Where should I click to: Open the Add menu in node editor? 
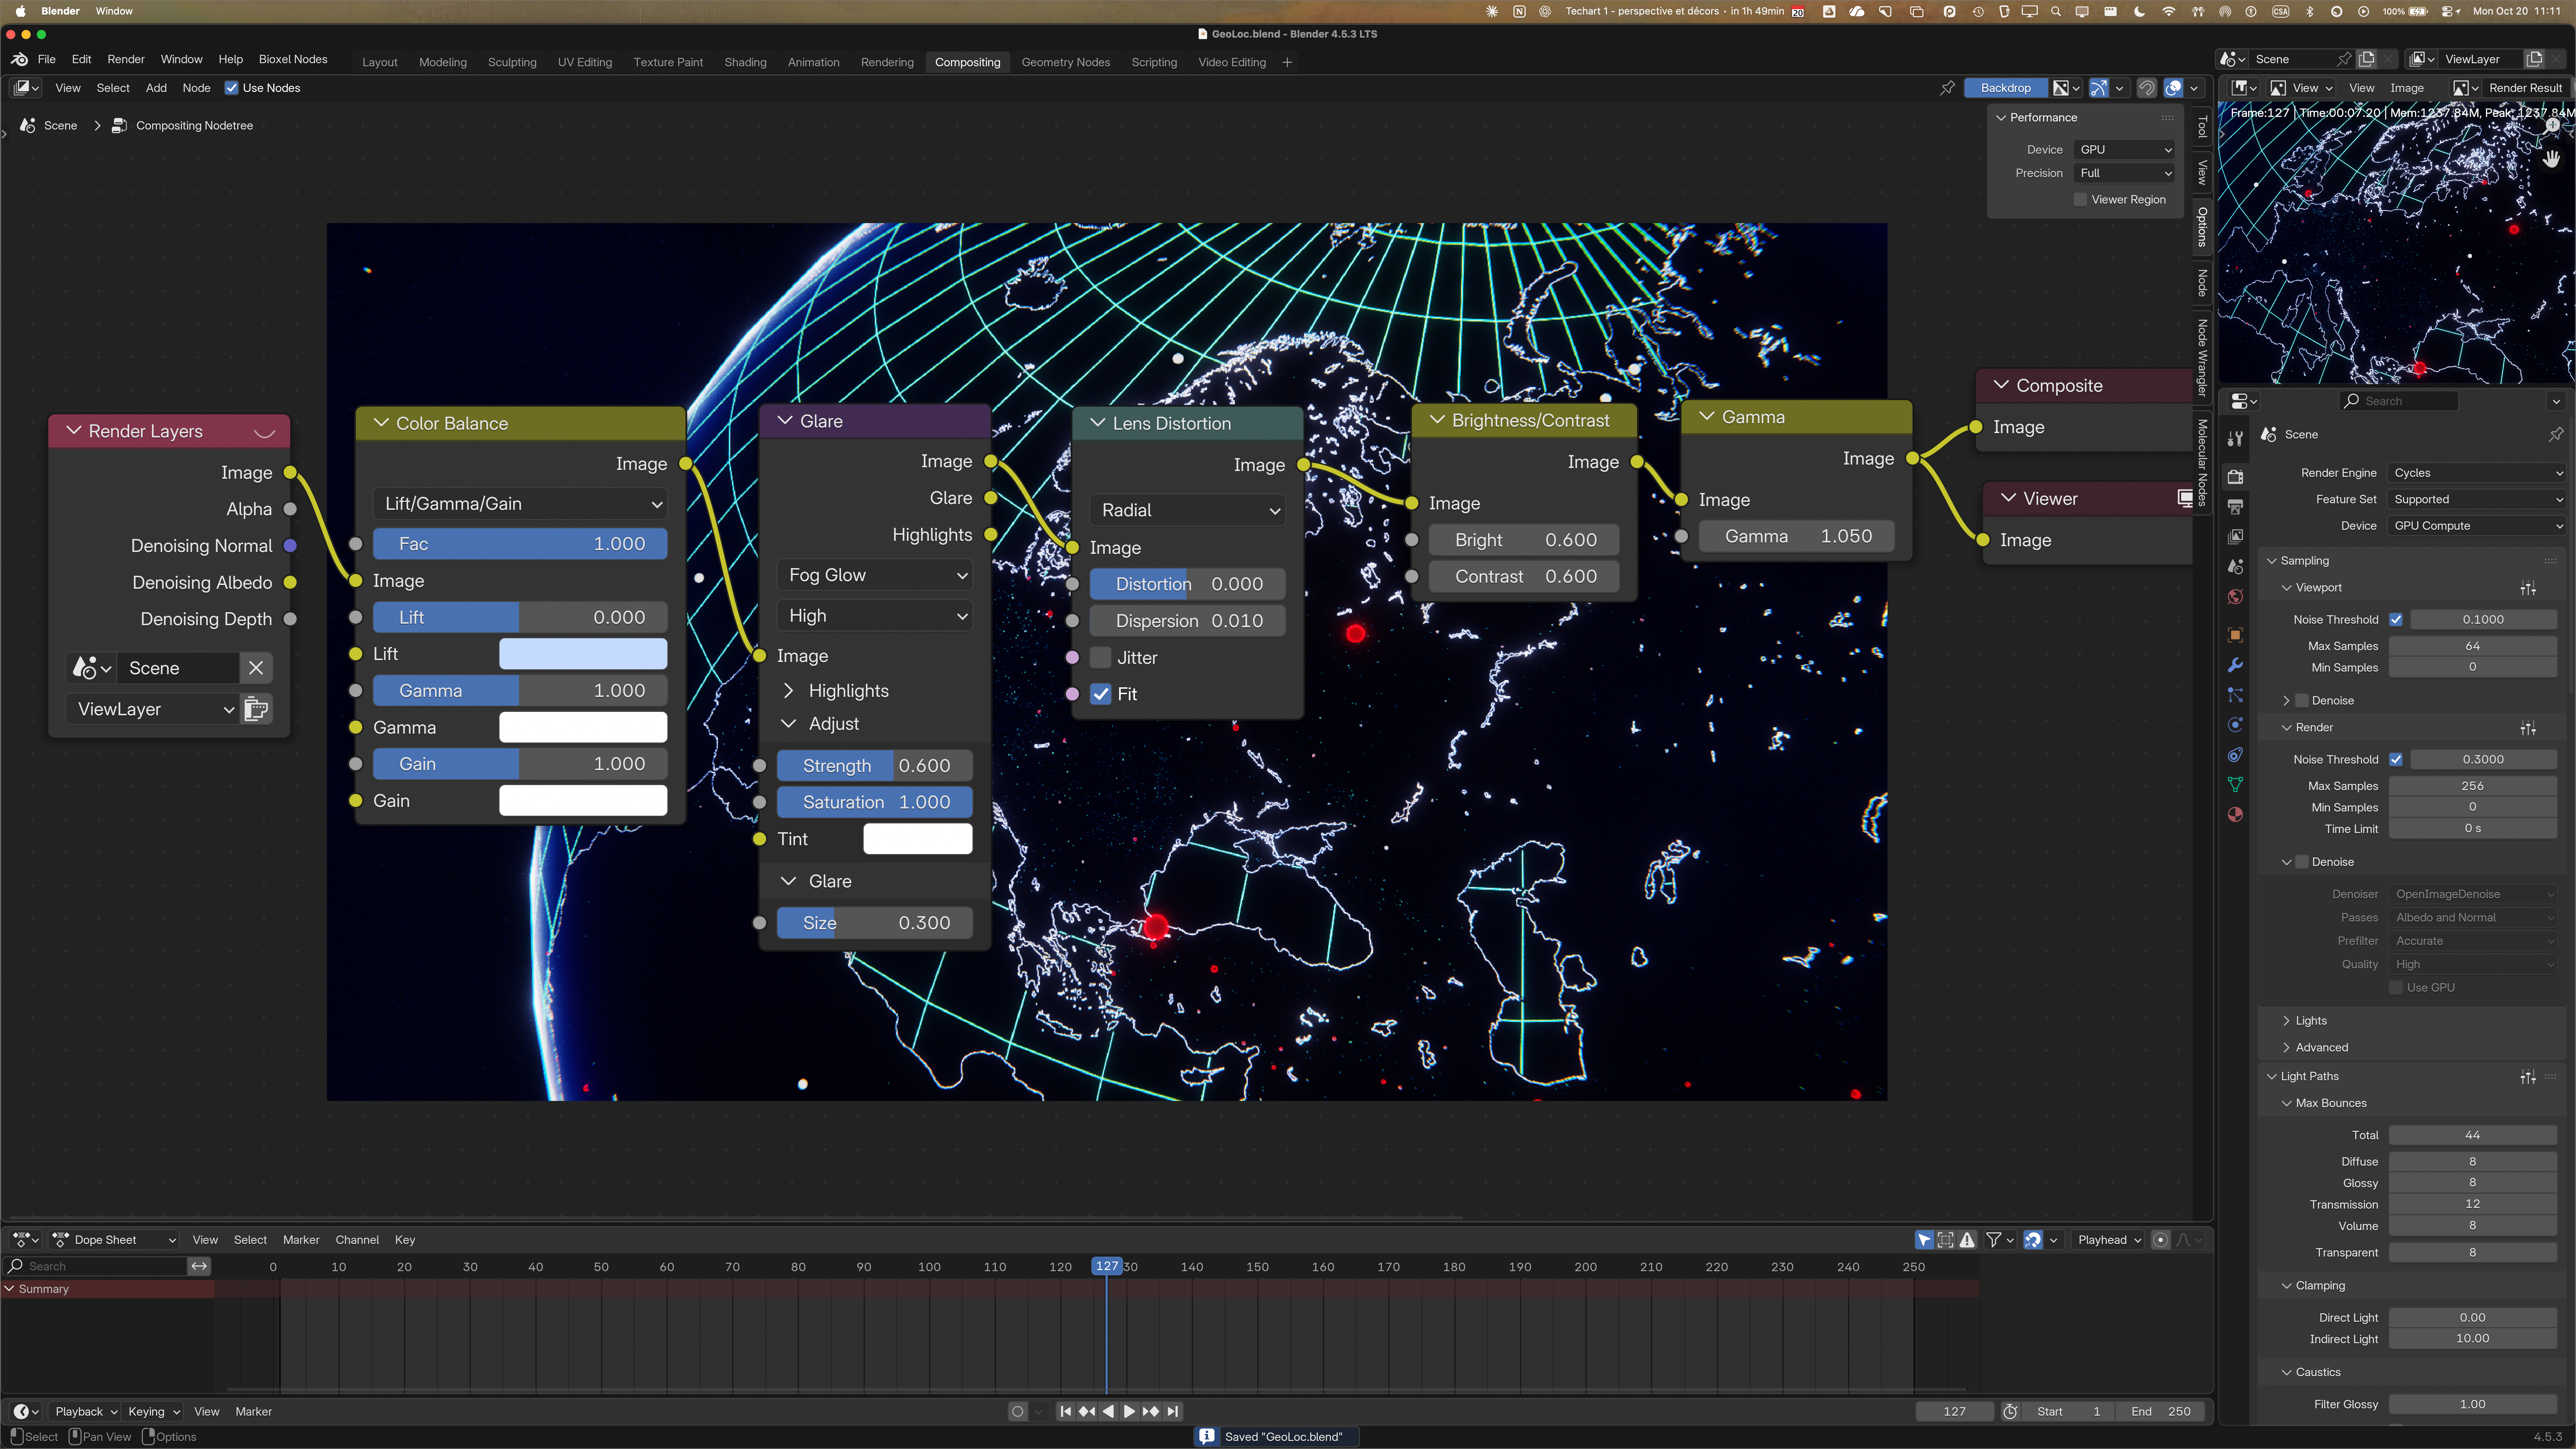click(x=156, y=88)
